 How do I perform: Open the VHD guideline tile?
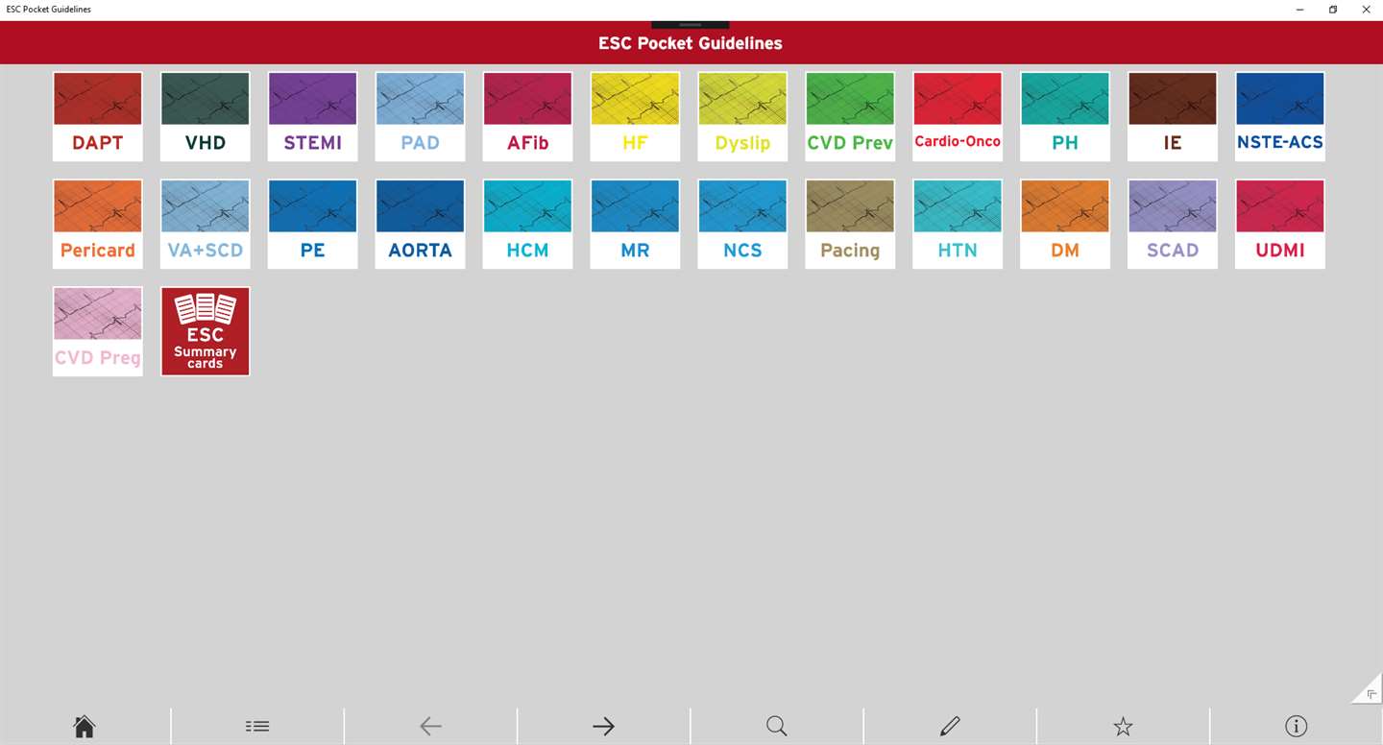[206, 117]
